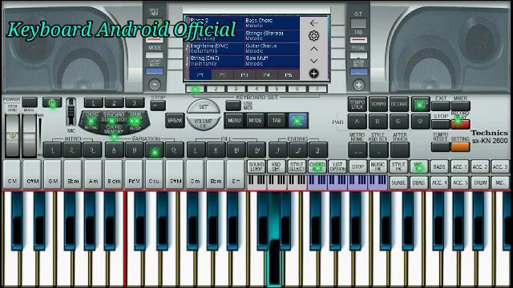
Task: Select Strings (Stereo) sound in the display
Action: point(272,35)
